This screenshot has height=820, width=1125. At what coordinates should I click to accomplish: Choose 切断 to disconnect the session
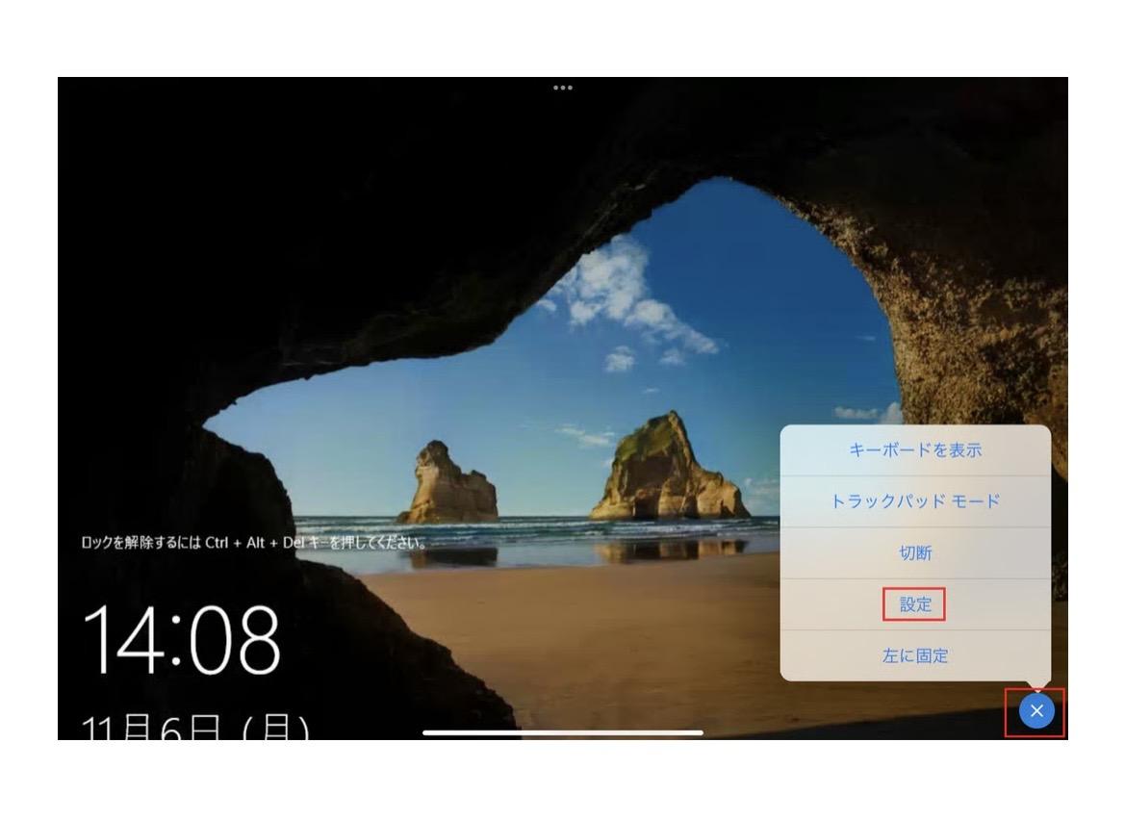tap(914, 553)
